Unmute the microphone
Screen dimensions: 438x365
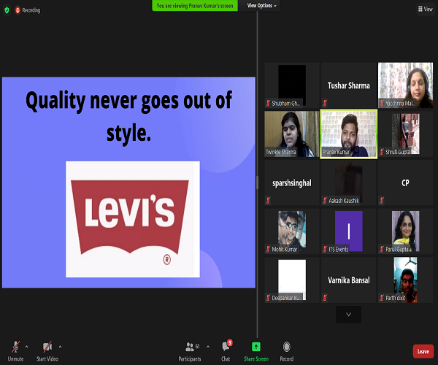coord(15,351)
